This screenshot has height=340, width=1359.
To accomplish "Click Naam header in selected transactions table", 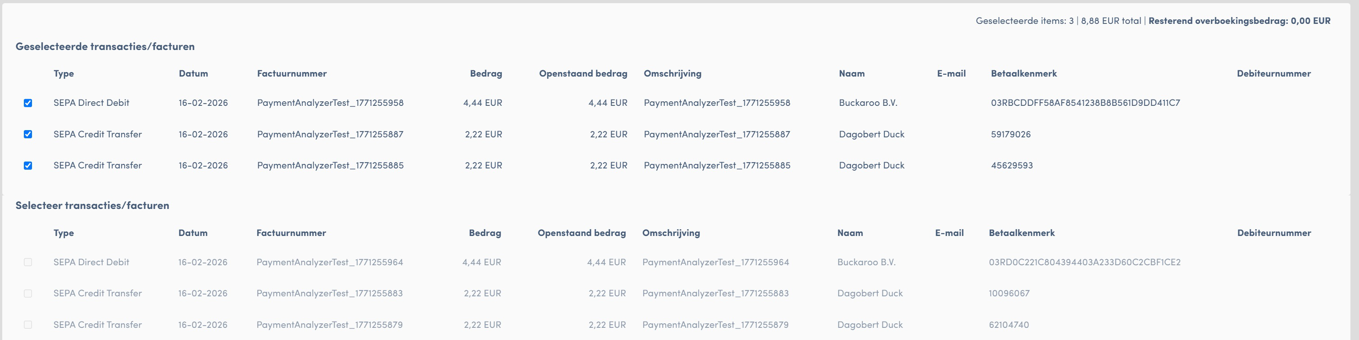I will pyautogui.click(x=851, y=73).
